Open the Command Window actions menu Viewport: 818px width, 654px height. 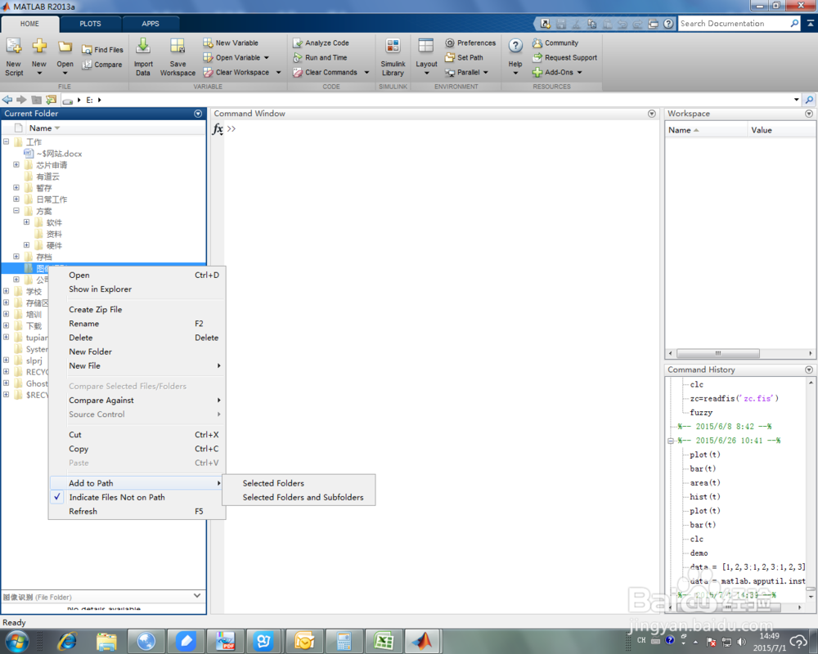652,113
